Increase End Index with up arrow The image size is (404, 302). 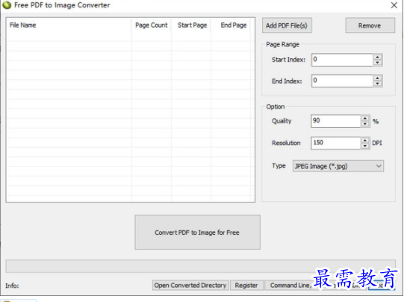pos(377,78)
